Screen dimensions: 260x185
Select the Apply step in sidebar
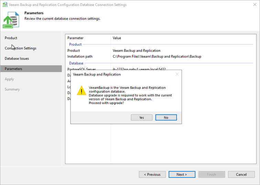pyautogui.click(x=9, y=79)
